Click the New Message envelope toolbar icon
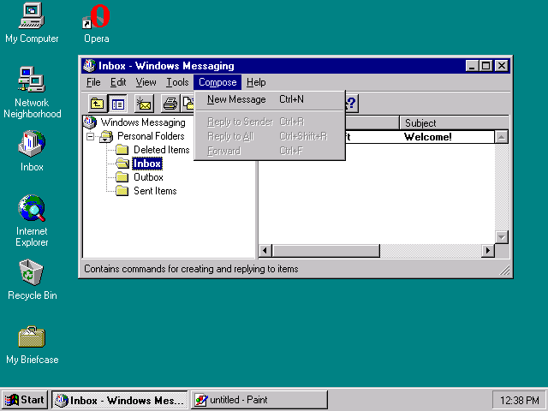Image resolution: width=548 pixels, height=411 pixels. pyautogui.click(x=143, y=104)
